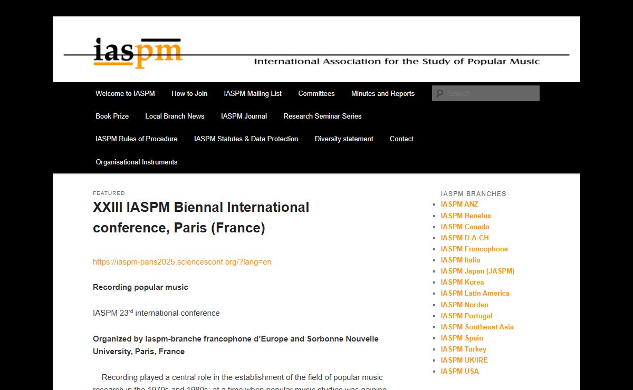Open IASPM Rules of Procedure
633x390 pixels.
point(137,139)
